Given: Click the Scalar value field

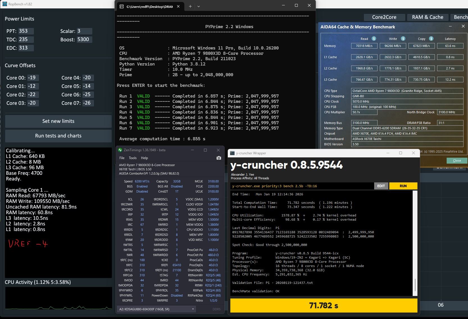Looking at the screenshot, I should point(85,31).
